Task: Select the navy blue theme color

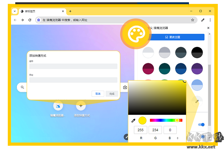Action: pos(181,69)
